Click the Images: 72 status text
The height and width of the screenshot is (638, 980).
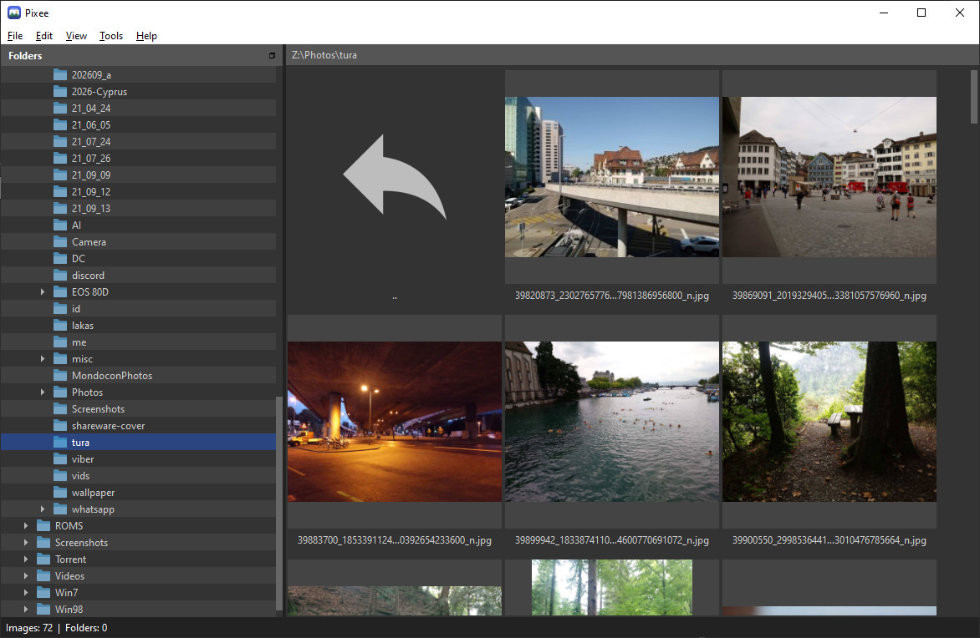[x=29, y=628]
